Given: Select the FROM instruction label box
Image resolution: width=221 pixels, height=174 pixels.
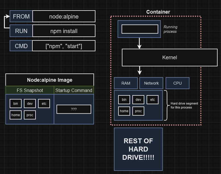Looking at the screenshot, I should click(x=21, y=17).
